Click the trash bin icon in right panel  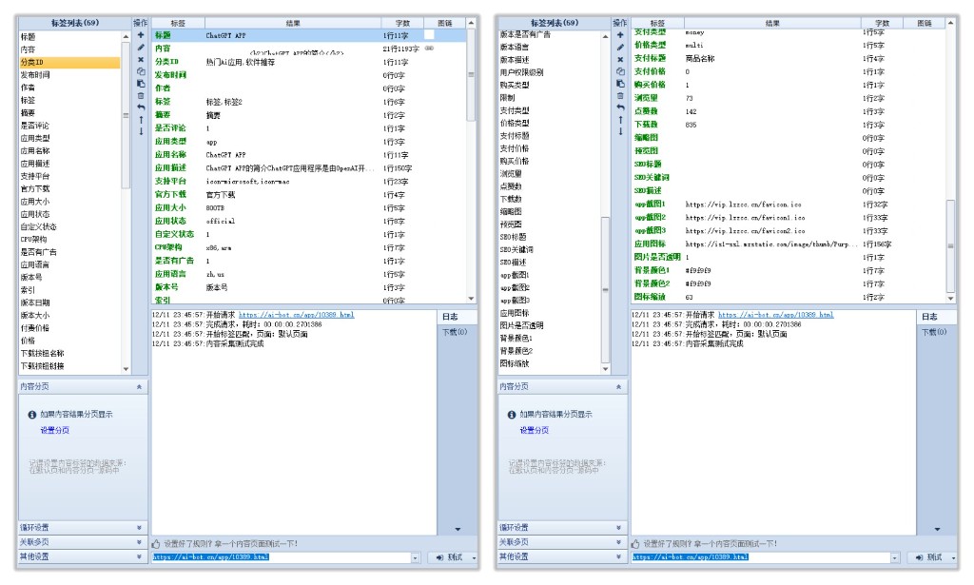[x=620, y=95]
